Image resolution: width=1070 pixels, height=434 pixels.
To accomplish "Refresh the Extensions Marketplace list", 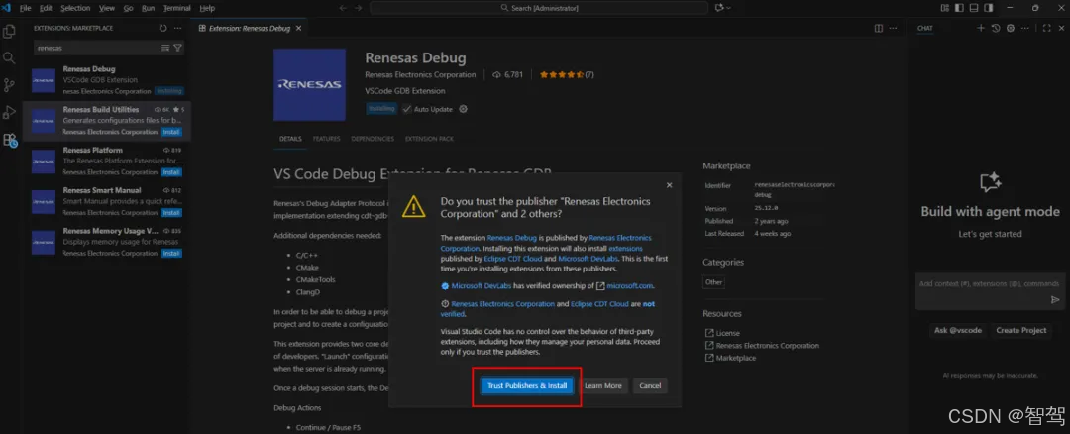I will coord(163,28).
